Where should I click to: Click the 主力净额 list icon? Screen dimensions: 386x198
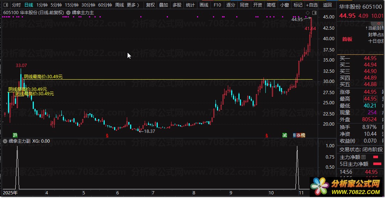point(363,157)
